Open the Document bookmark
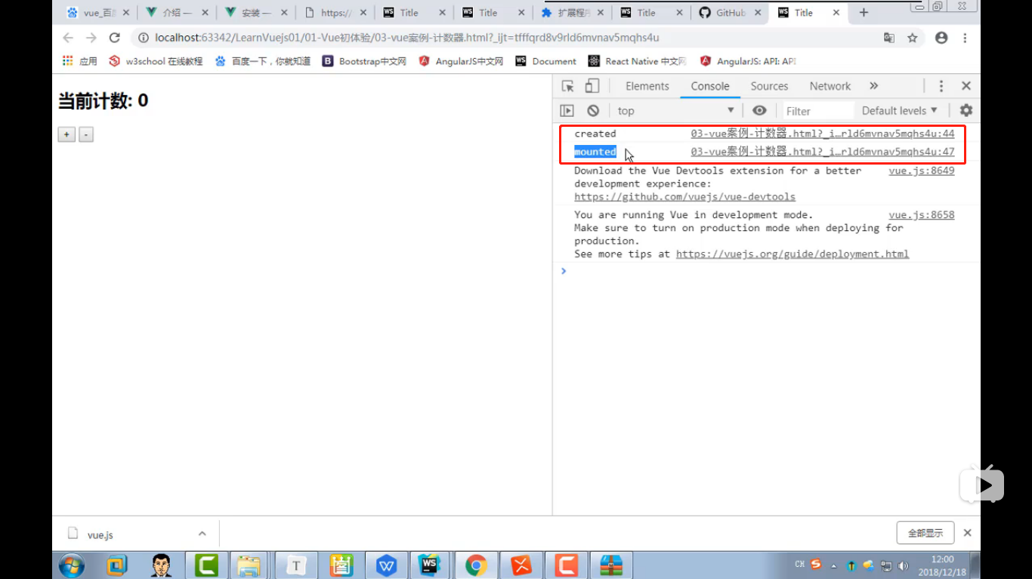Viewport: 1032px width, 579px height. (545, 61)
